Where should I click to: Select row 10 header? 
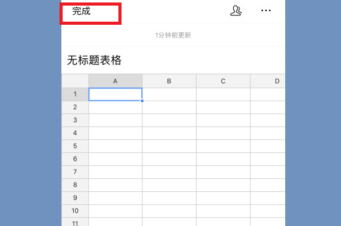[x=75, y=211]
